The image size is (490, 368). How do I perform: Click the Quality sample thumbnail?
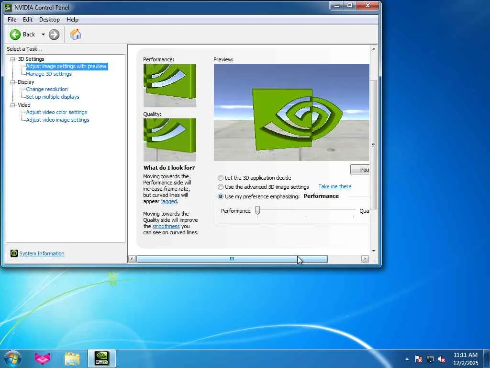coord(170,139)
